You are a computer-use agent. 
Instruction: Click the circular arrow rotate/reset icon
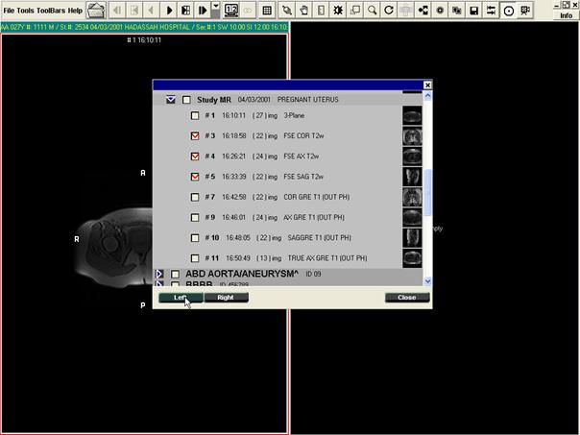click(x=389, y=11)
